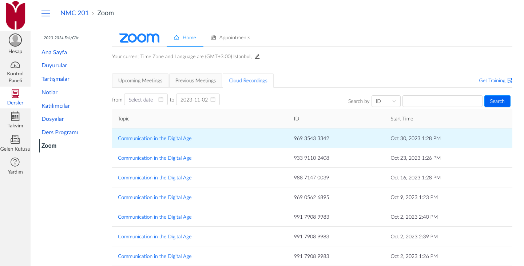Open recording from Oct 9, 2023 1:23 PM
The image size is (524, 266).
155,197
